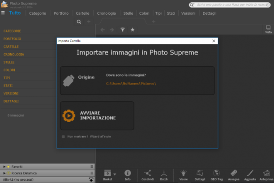This screenshot has width=274, height=183.
Task: Open the Basket
Action: click(x=107, y=175)
